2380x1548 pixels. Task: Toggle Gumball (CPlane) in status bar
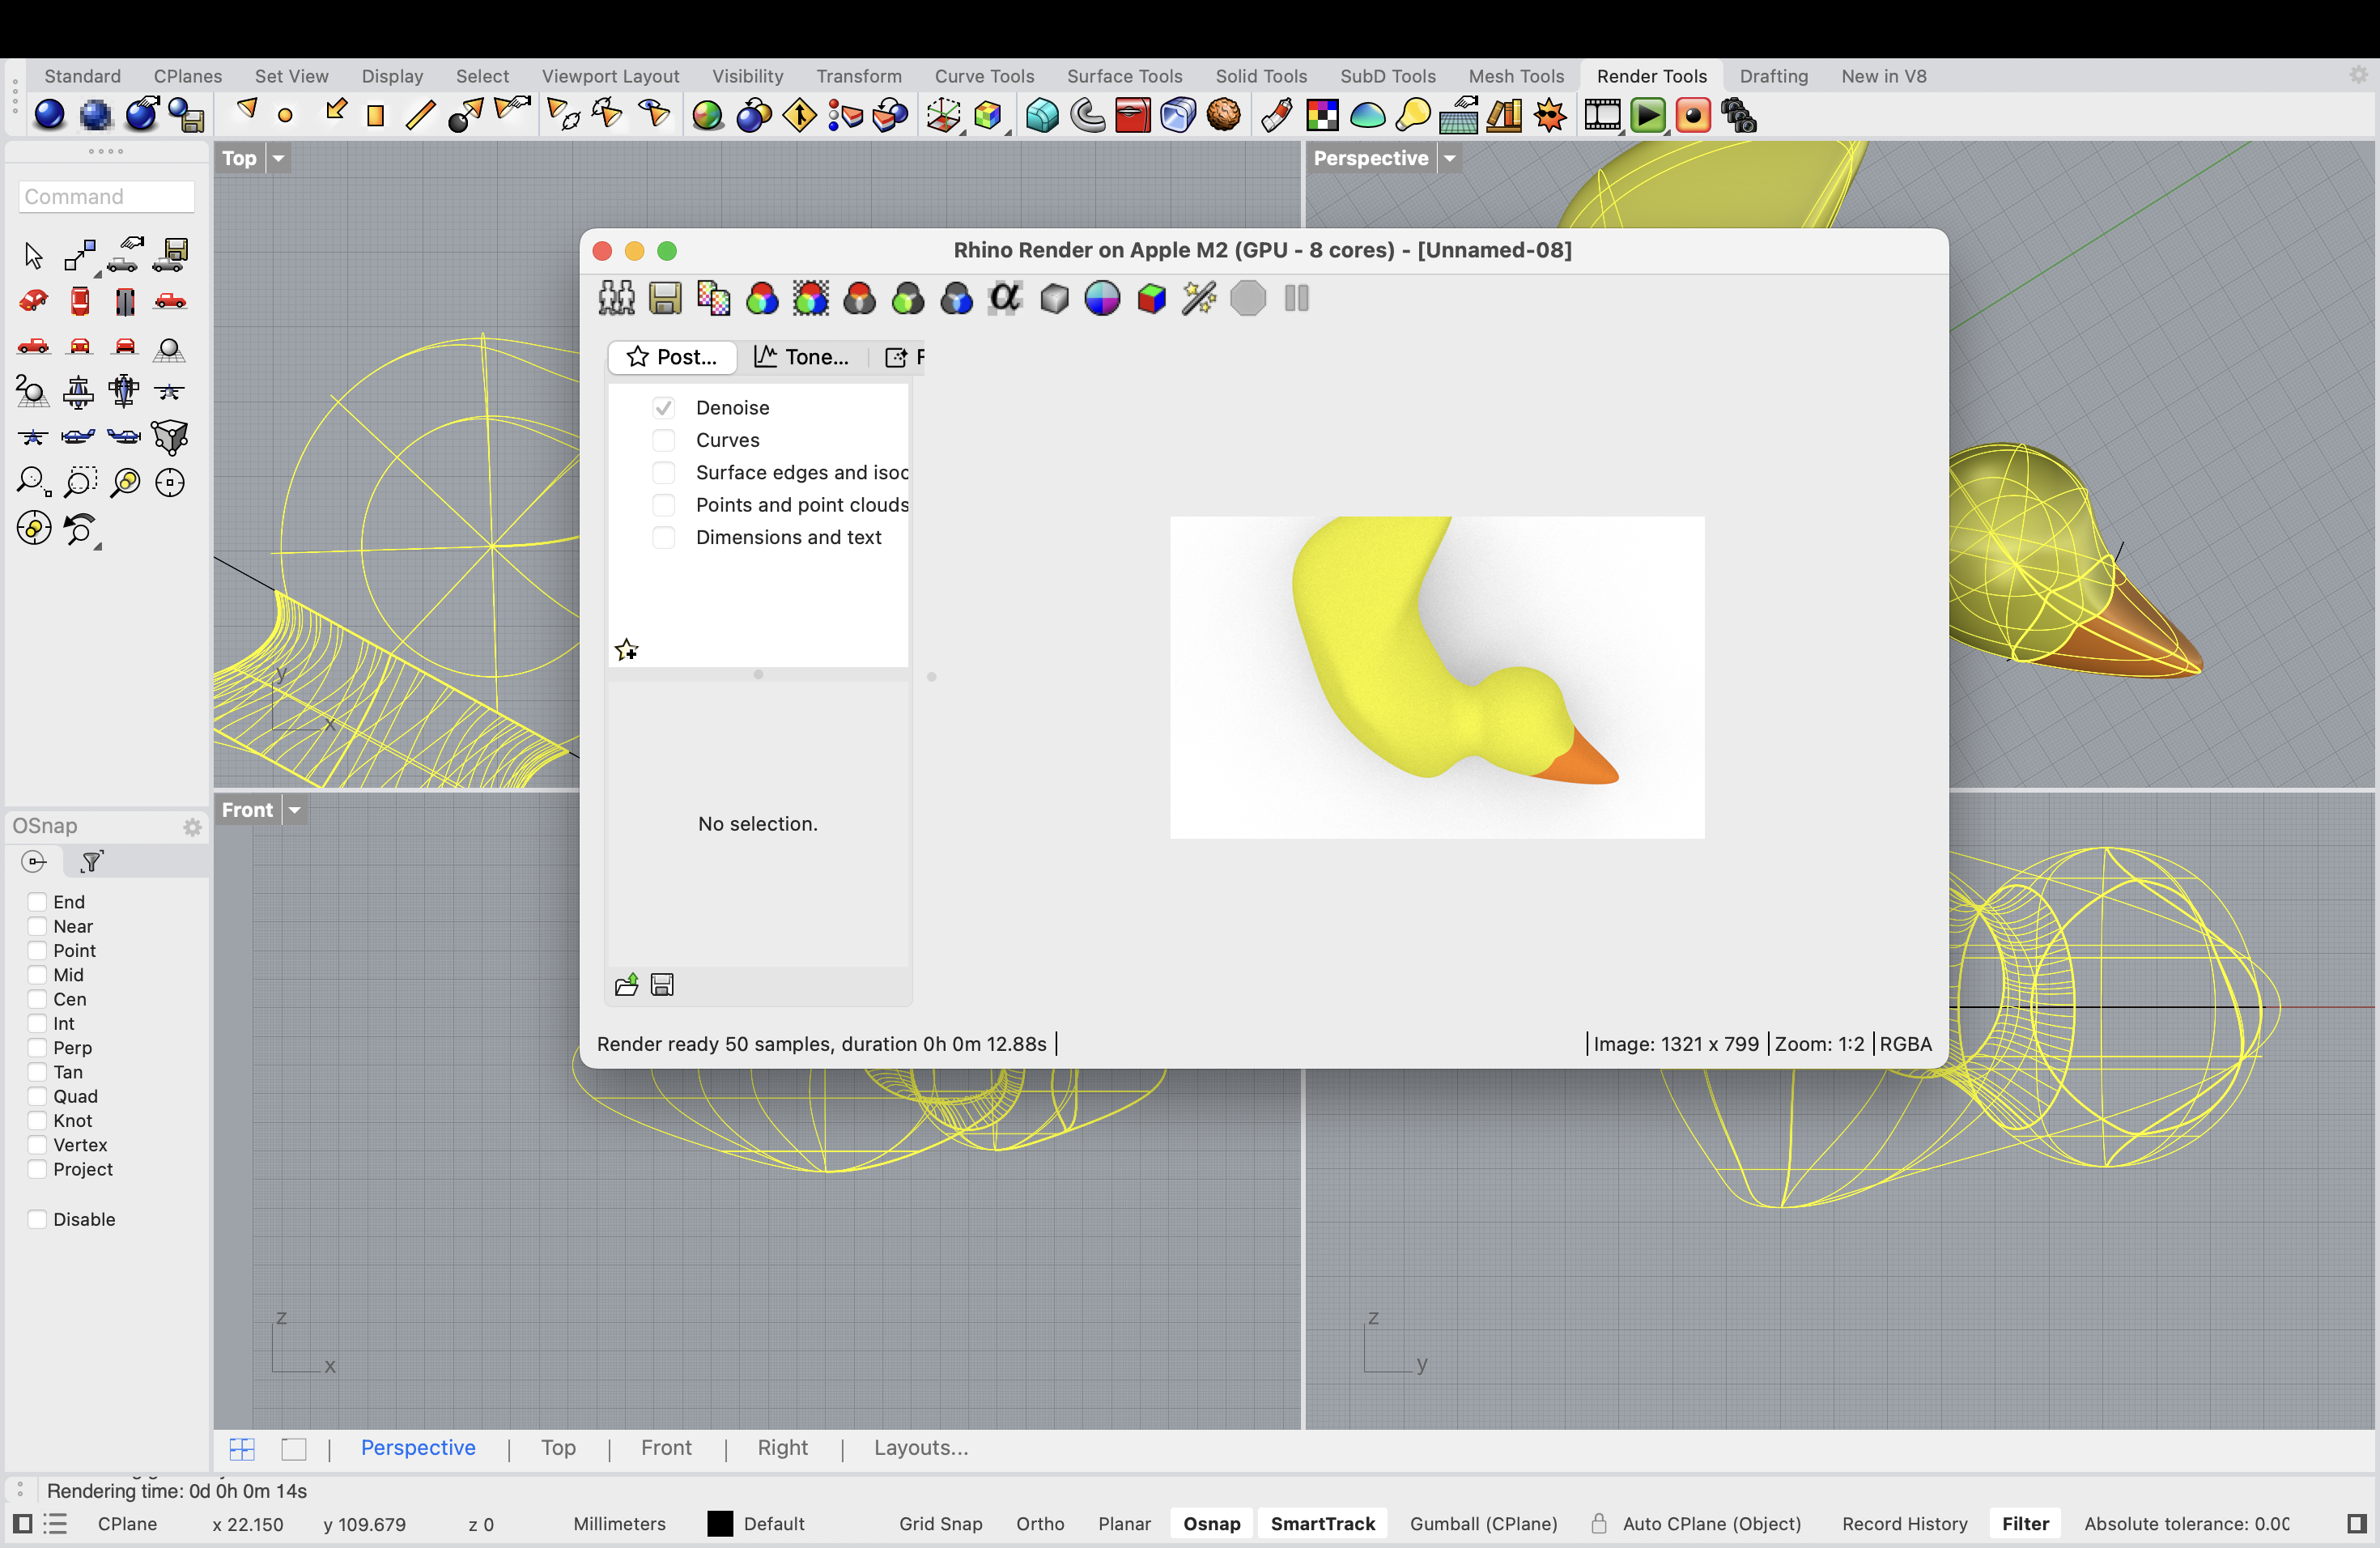(1483, 1523)
